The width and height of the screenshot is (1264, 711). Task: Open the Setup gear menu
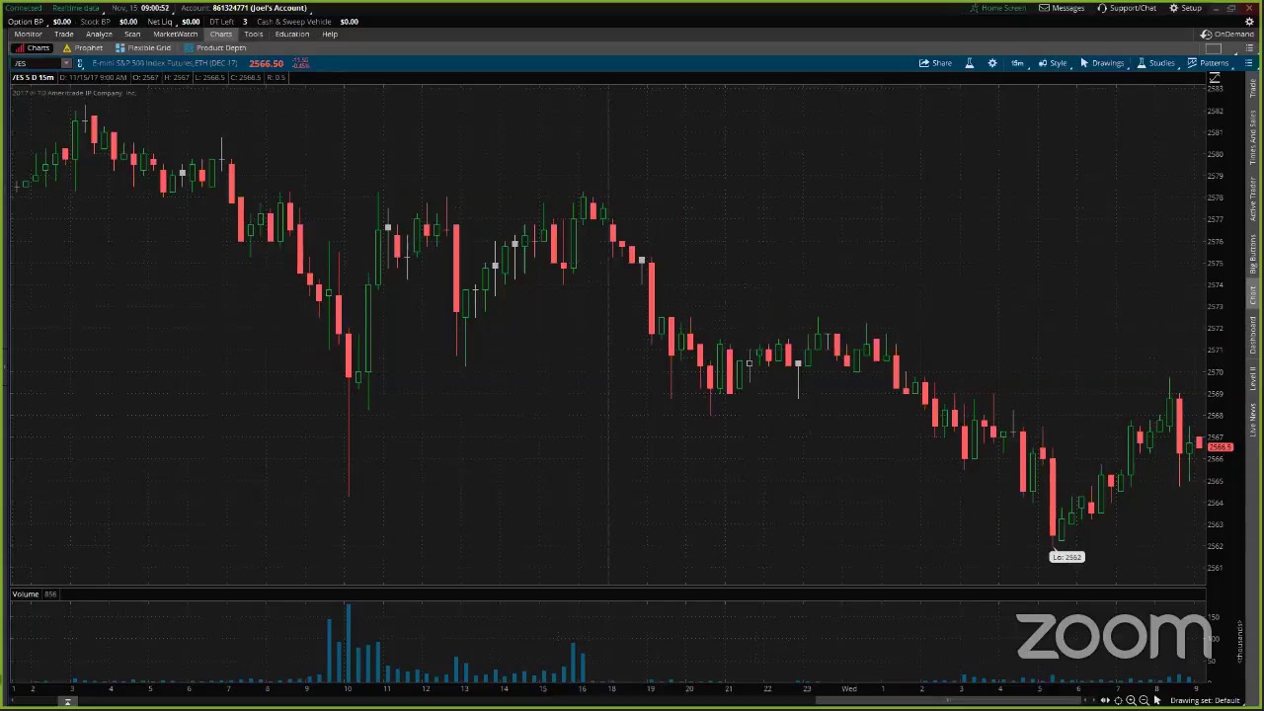tap(1185, 8)
